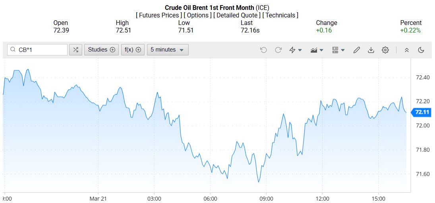Redo the chart change

pos(278,50)
